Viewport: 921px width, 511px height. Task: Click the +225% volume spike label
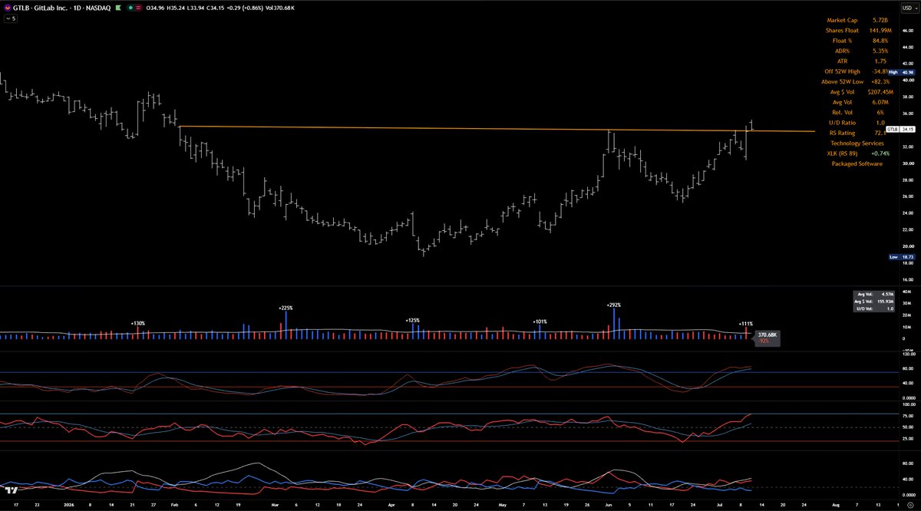[286, 307]
